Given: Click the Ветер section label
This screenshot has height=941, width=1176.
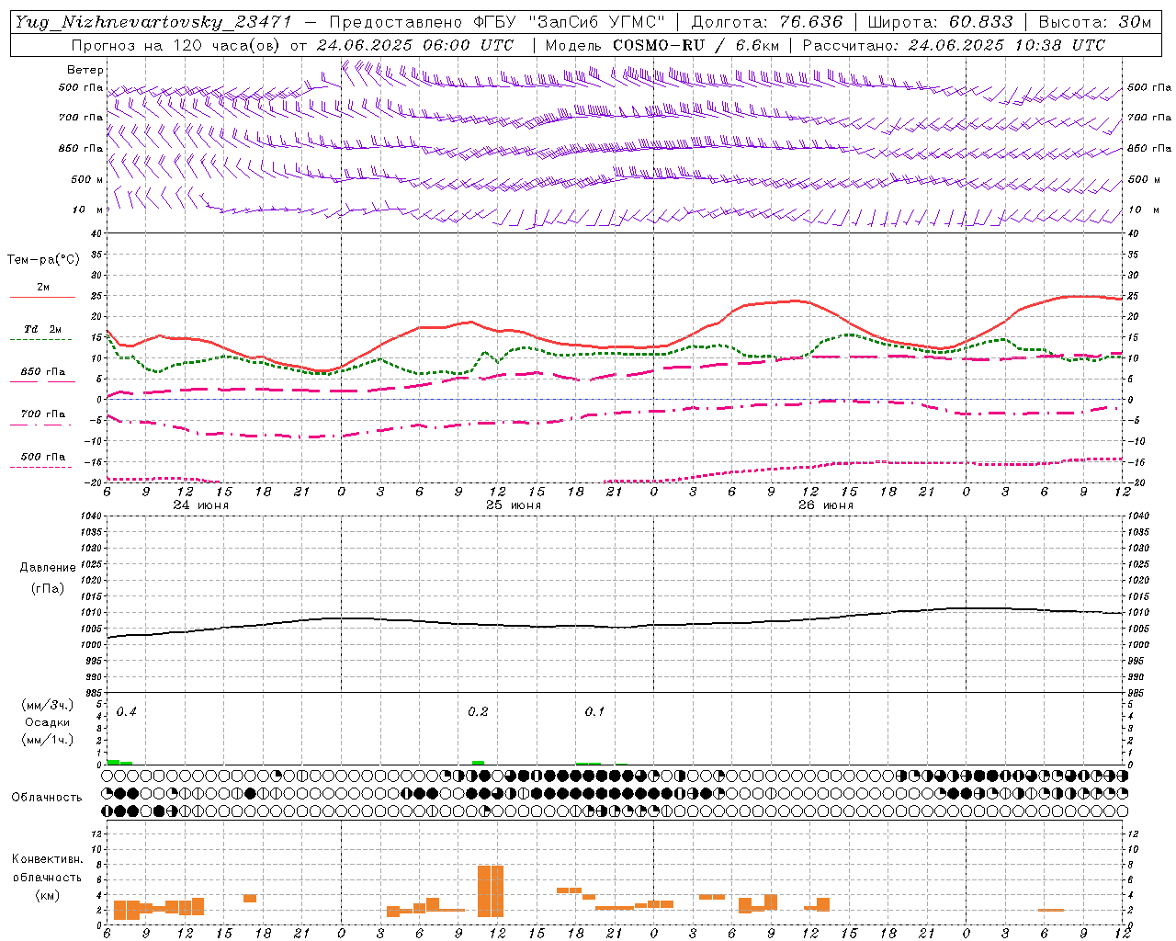Looking at the screenshot, I should [x=85, y=70].
